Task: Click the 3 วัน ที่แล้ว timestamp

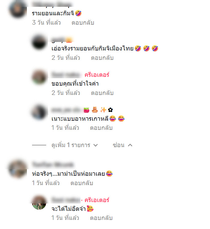Action: [x=46, y=23]
